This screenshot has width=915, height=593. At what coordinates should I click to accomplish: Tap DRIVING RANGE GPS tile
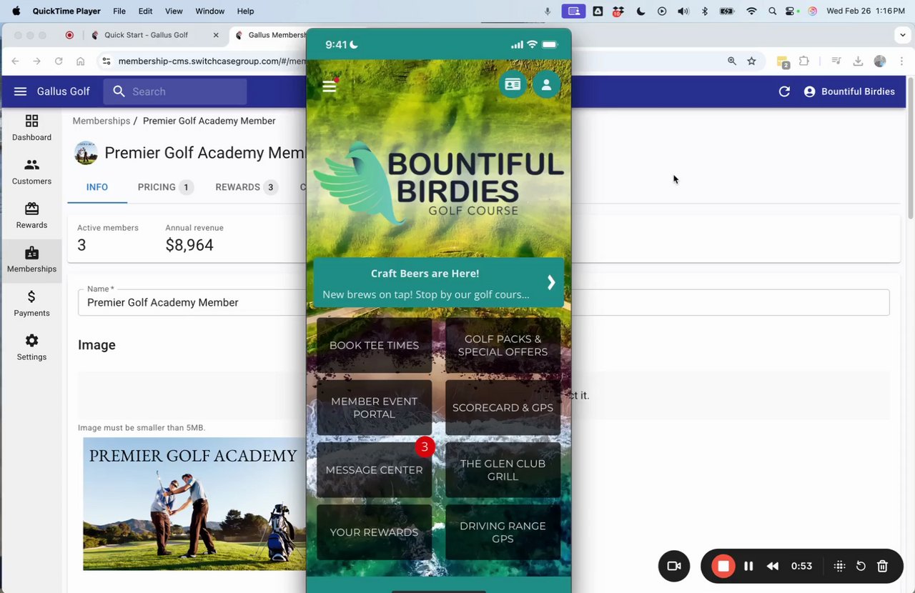click(x=503, y=532)
